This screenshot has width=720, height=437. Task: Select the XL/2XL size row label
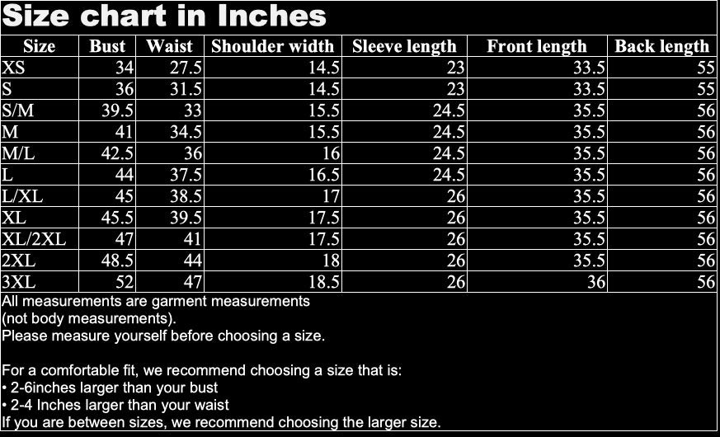(x=34, y=239)
